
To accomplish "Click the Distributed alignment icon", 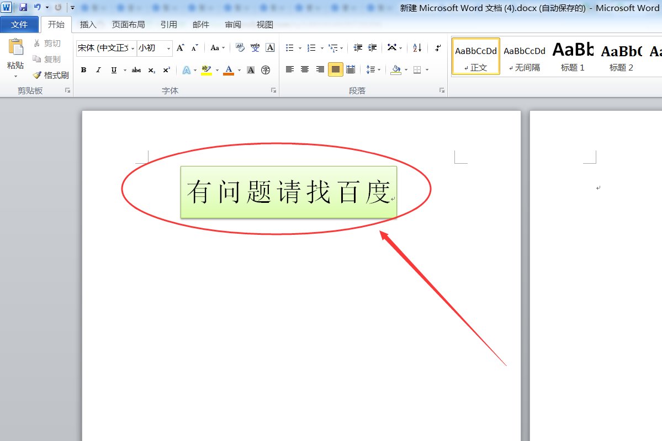I will [x=351, y=69].
